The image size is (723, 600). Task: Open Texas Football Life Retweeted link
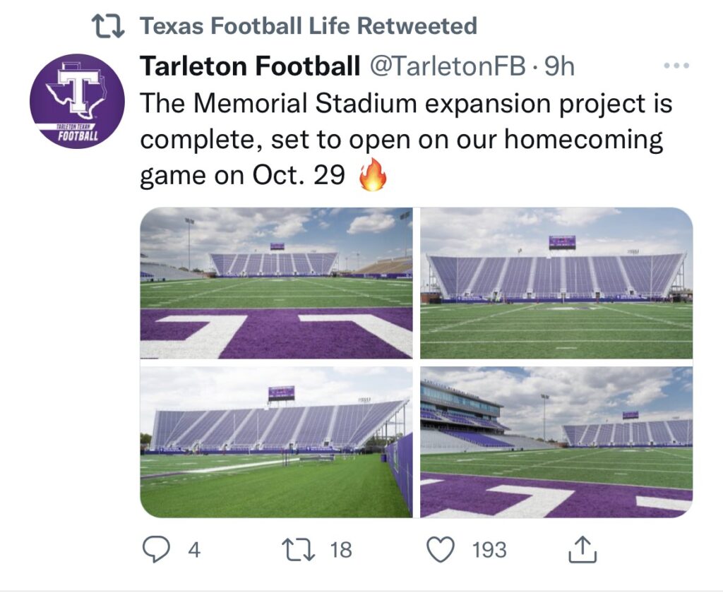click(308, 26)
